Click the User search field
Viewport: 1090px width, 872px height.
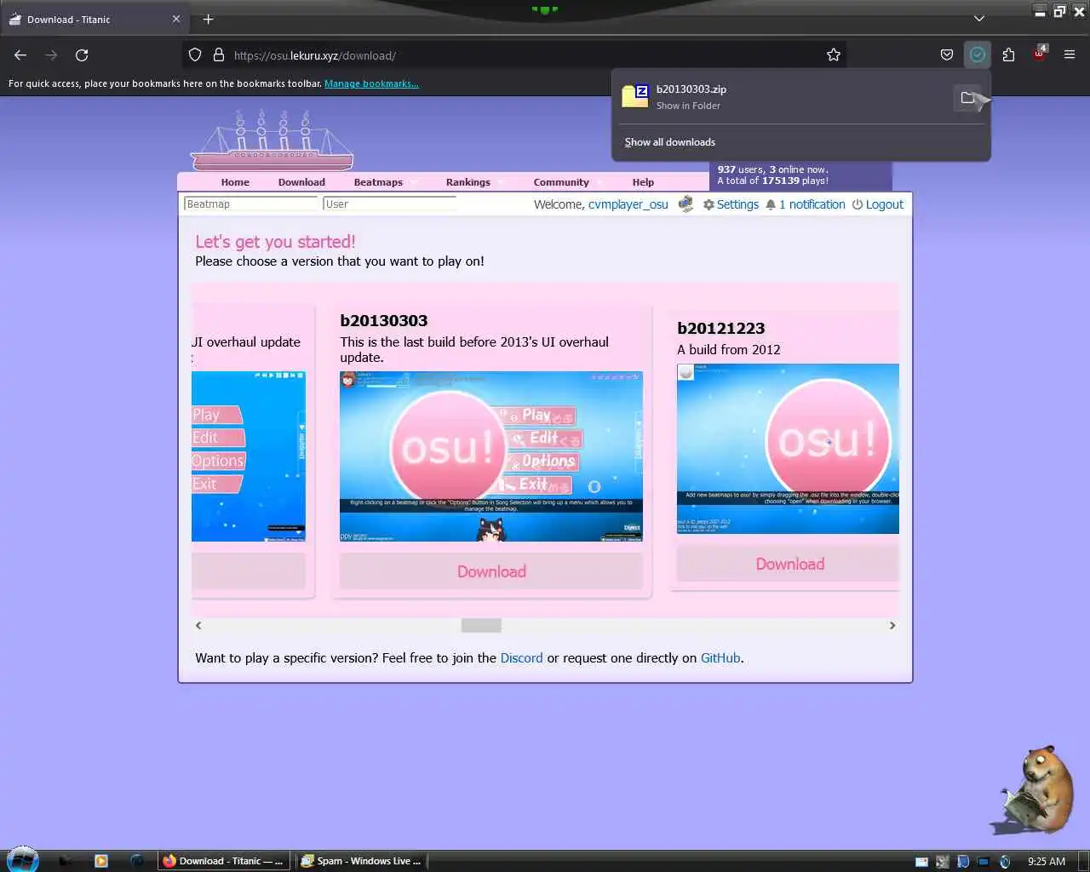[x=390, y=204]
